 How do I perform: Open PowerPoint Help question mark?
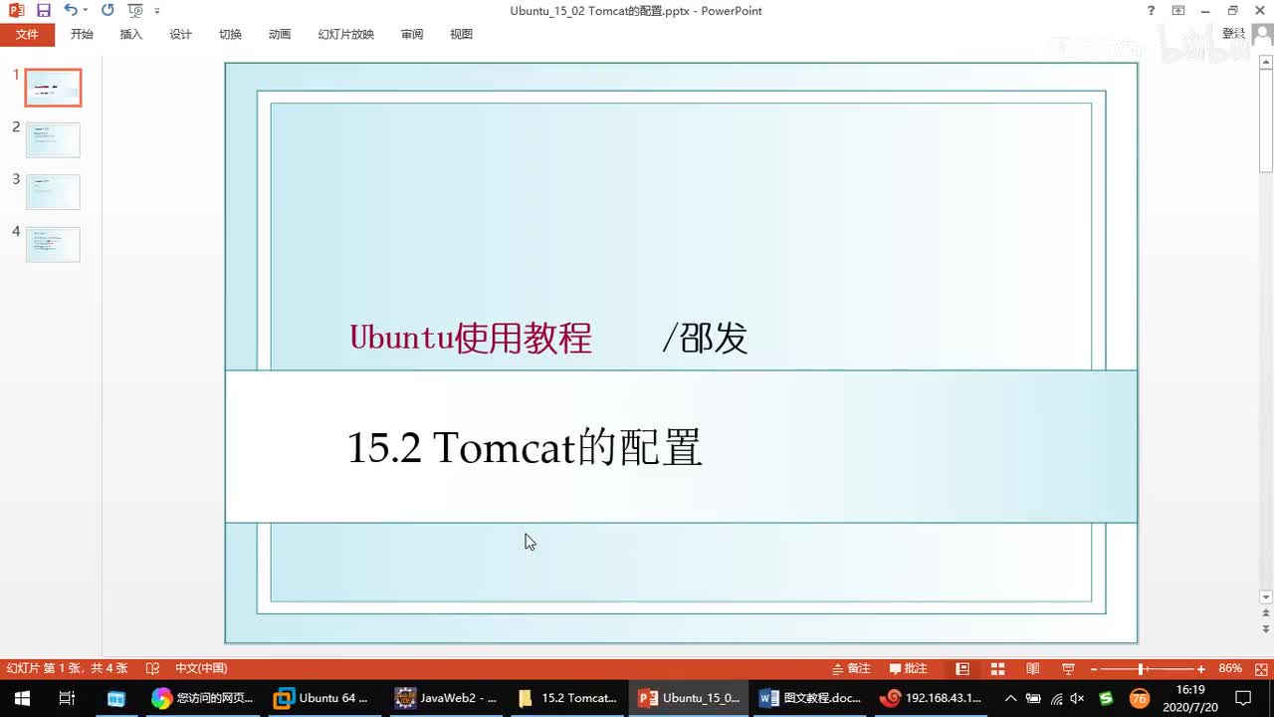1152,11
